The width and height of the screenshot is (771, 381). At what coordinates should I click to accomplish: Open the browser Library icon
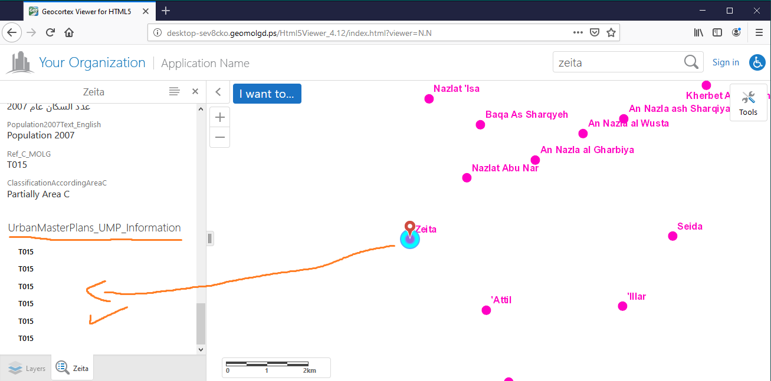pyautogui.click(x=698, y=32)
